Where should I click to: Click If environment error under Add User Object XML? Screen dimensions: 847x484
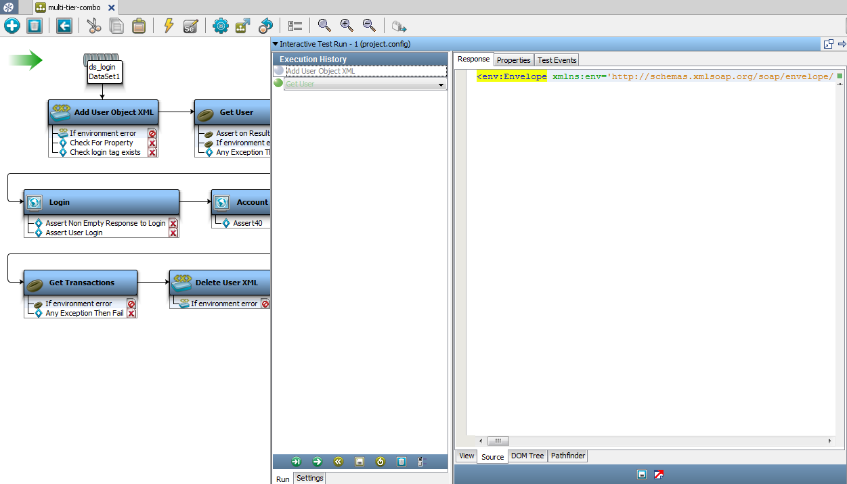click(x=103, y=133)
